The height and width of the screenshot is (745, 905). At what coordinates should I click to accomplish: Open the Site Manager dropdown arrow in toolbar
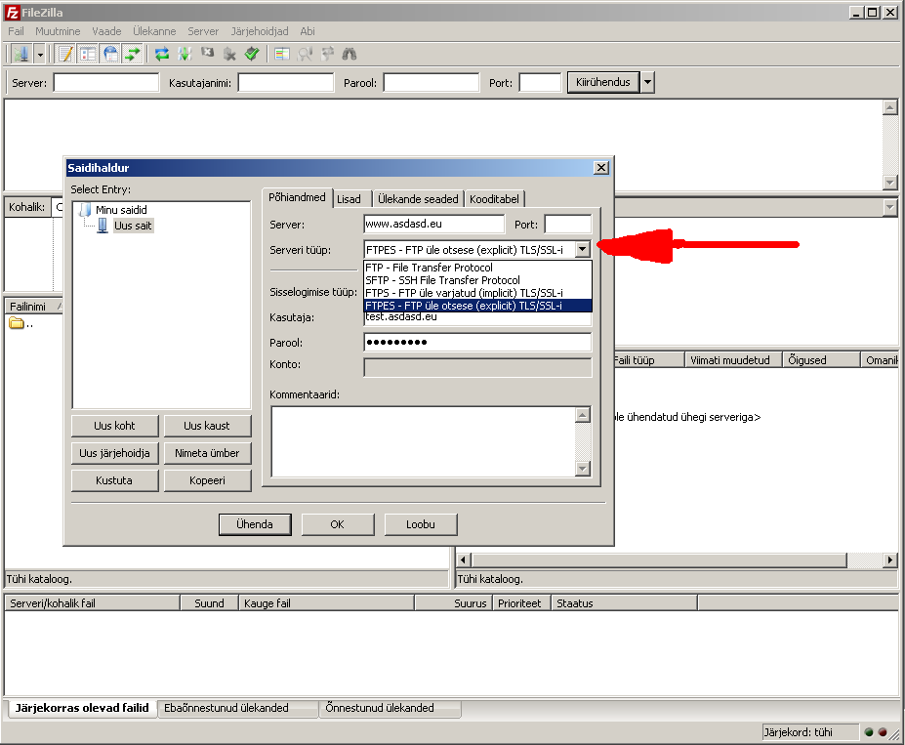(x=40, y=55)
